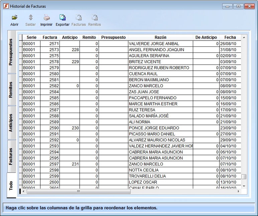
Task: Select the row of invoice 2597
Action: (x=53, y=164)
